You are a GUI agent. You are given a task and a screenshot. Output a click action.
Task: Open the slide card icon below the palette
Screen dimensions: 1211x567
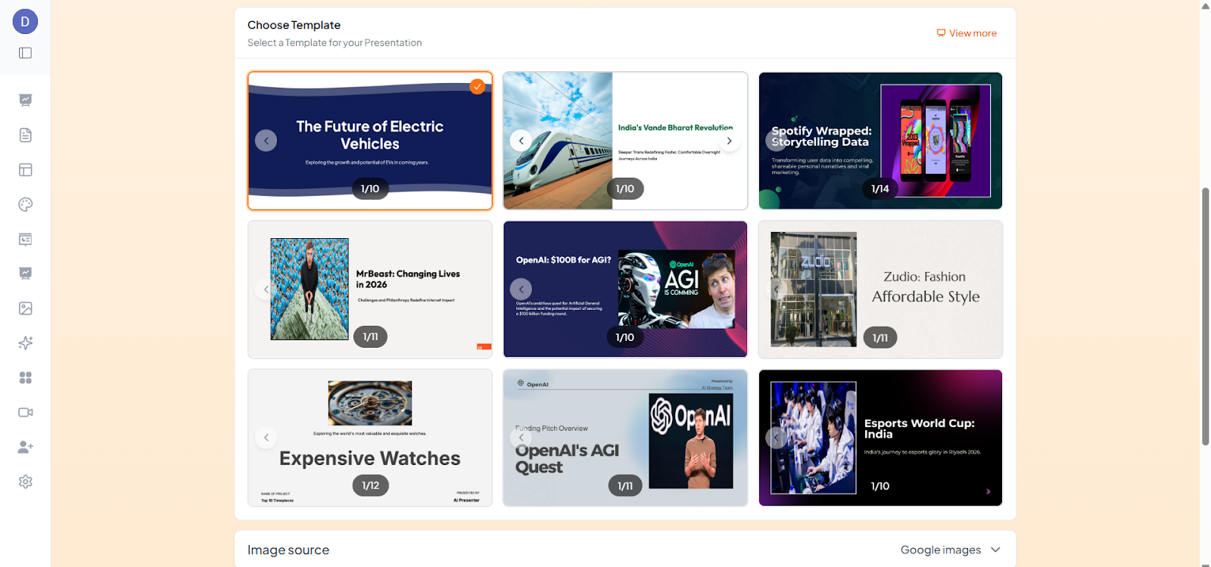pos(25,239)
